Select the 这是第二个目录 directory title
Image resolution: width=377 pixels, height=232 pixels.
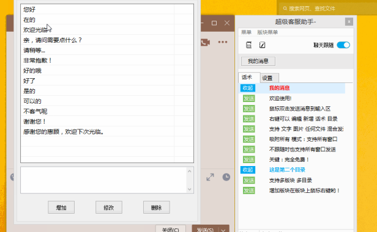click(x=287, y=170)
